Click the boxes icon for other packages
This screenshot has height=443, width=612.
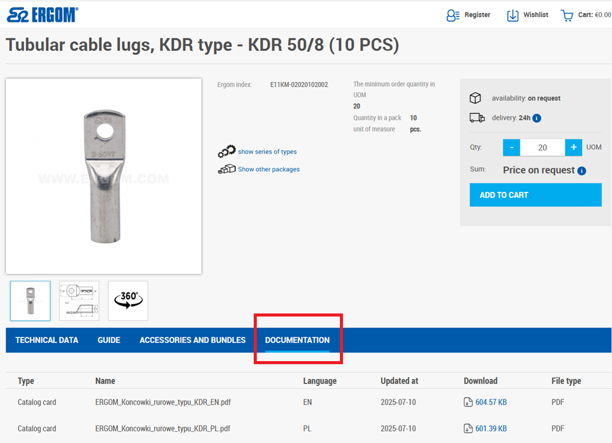point(226,169)
